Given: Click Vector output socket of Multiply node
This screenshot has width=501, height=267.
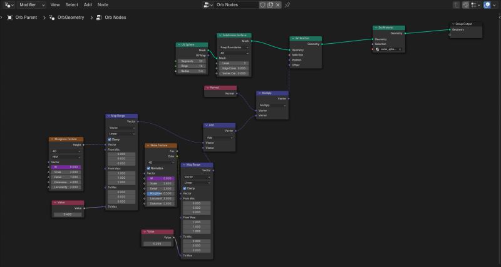Looking at the screenshot, I should tap(289, 99).
